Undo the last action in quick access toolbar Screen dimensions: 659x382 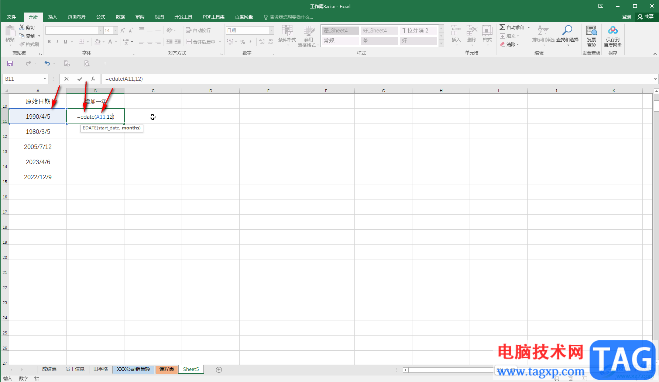47,63
